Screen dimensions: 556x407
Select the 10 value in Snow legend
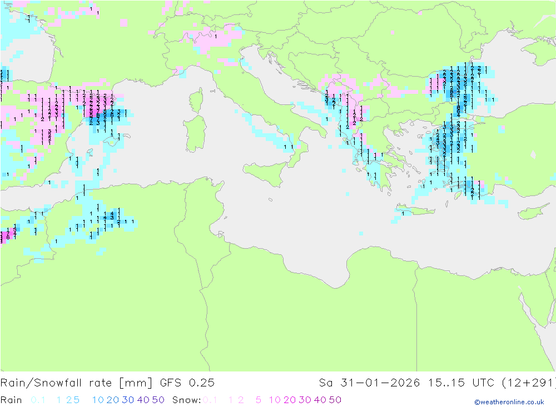(275, 400)
